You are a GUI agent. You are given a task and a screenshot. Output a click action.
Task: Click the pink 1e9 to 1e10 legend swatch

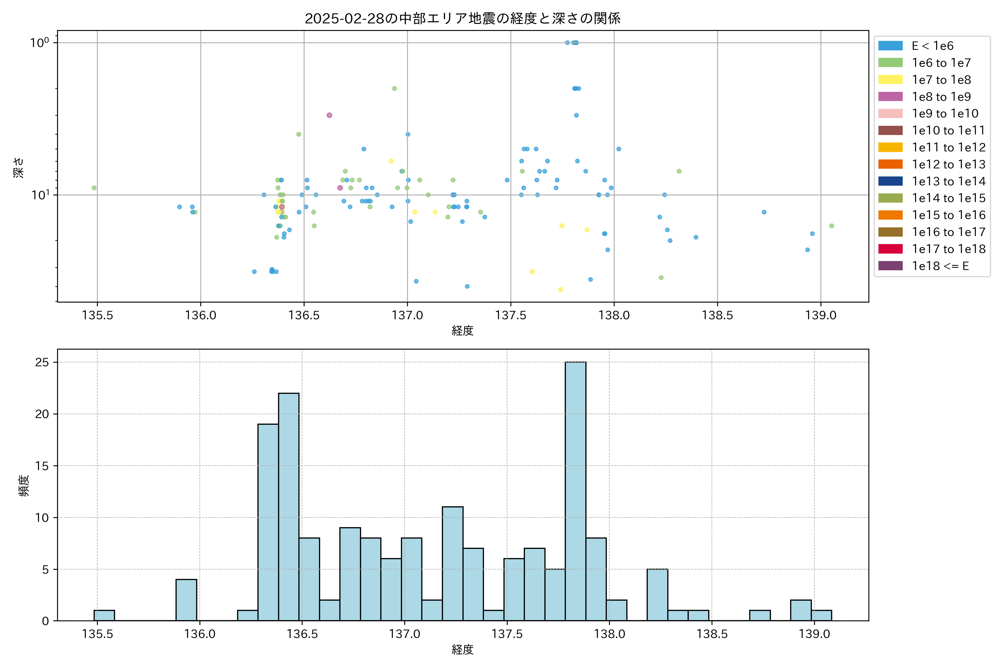click(890, 113)
